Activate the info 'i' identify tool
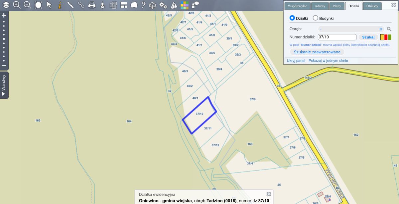The height and width of the screenshot is (204, 399). (60, 5)
